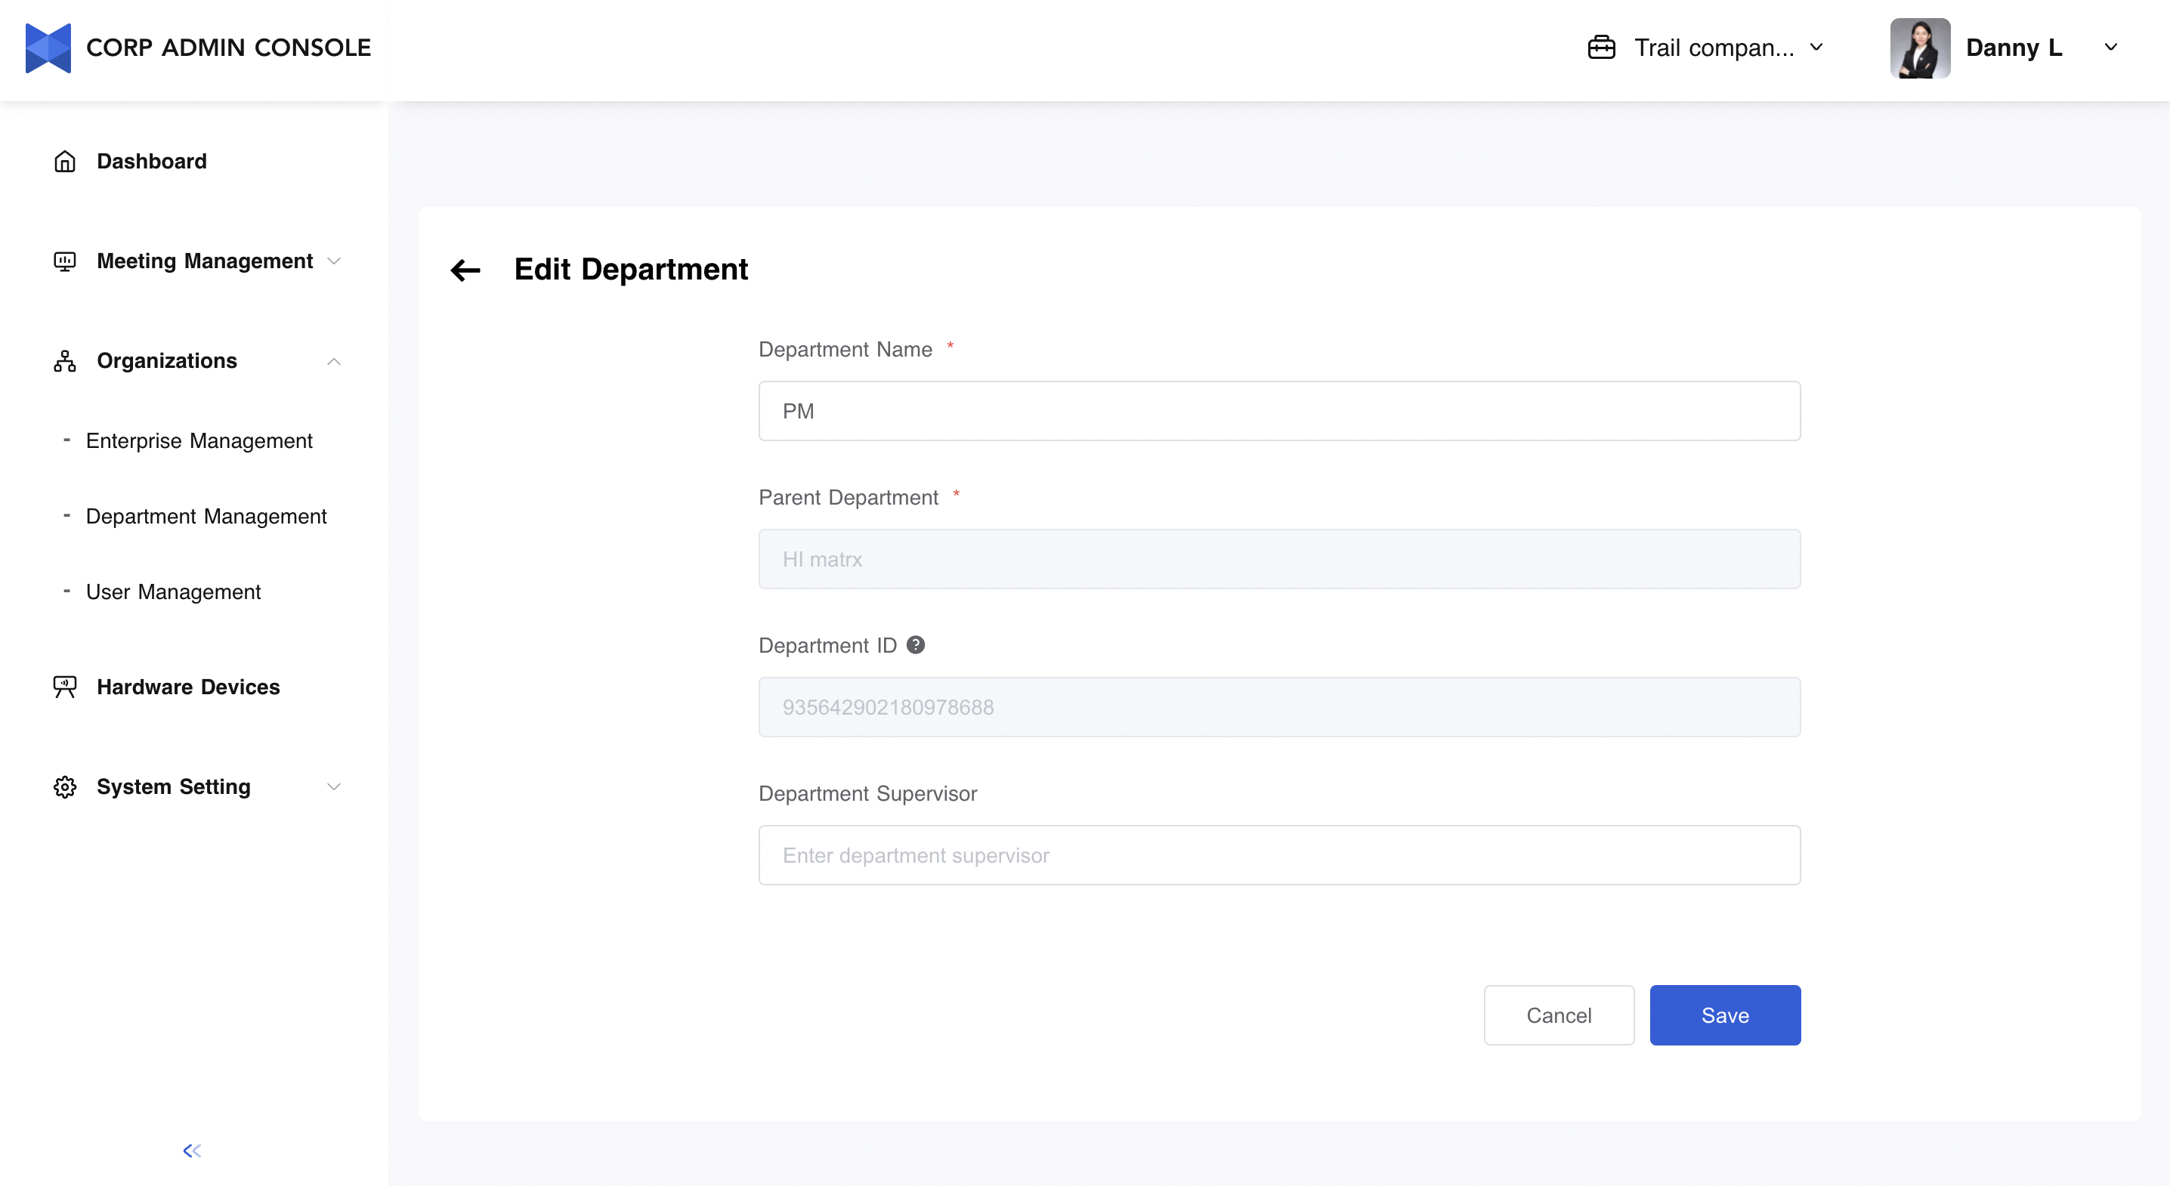
Task: Click the Dashboard home icon
Action: point(65,161)
